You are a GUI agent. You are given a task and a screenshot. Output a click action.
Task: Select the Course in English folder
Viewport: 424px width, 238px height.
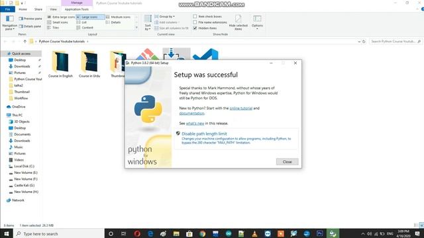[x=60, y=63]
